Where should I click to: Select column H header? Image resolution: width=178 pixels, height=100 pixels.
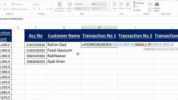[99, 27]
